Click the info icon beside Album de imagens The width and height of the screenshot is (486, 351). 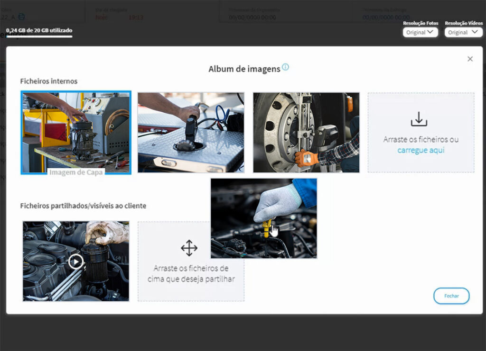pos(285,67)
